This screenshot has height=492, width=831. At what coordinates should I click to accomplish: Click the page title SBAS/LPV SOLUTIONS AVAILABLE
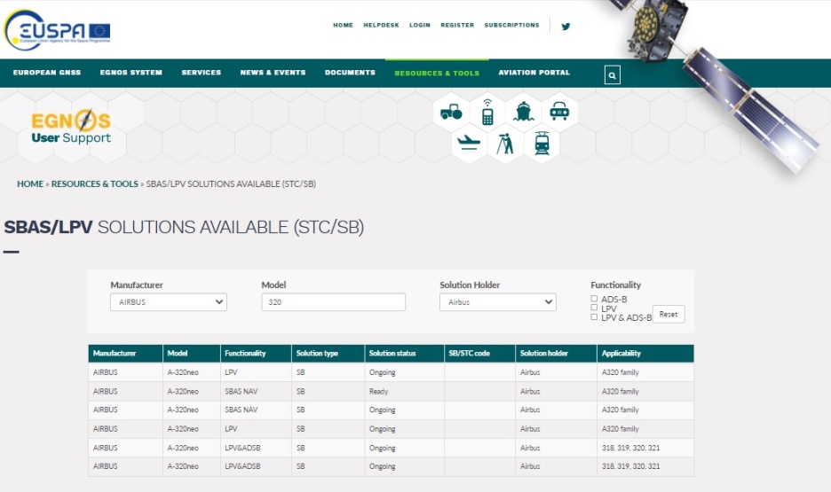pos(184,227)
